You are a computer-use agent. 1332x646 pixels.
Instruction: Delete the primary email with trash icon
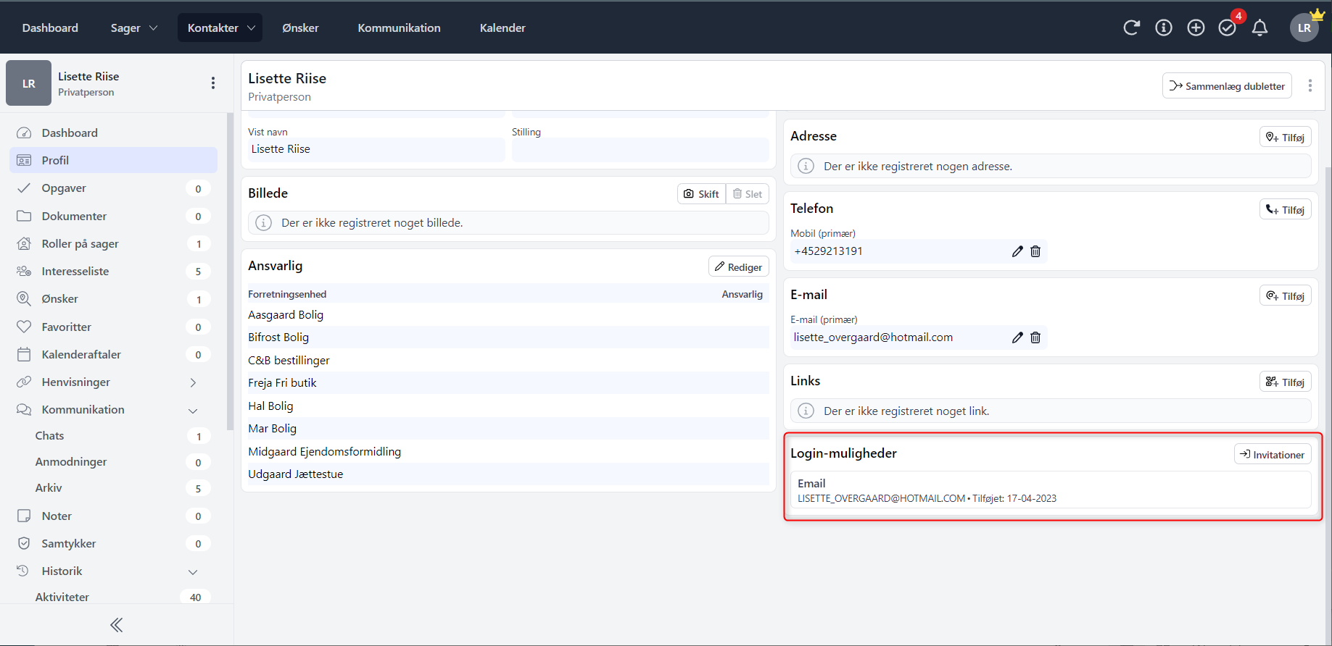tap(1035, 337)
